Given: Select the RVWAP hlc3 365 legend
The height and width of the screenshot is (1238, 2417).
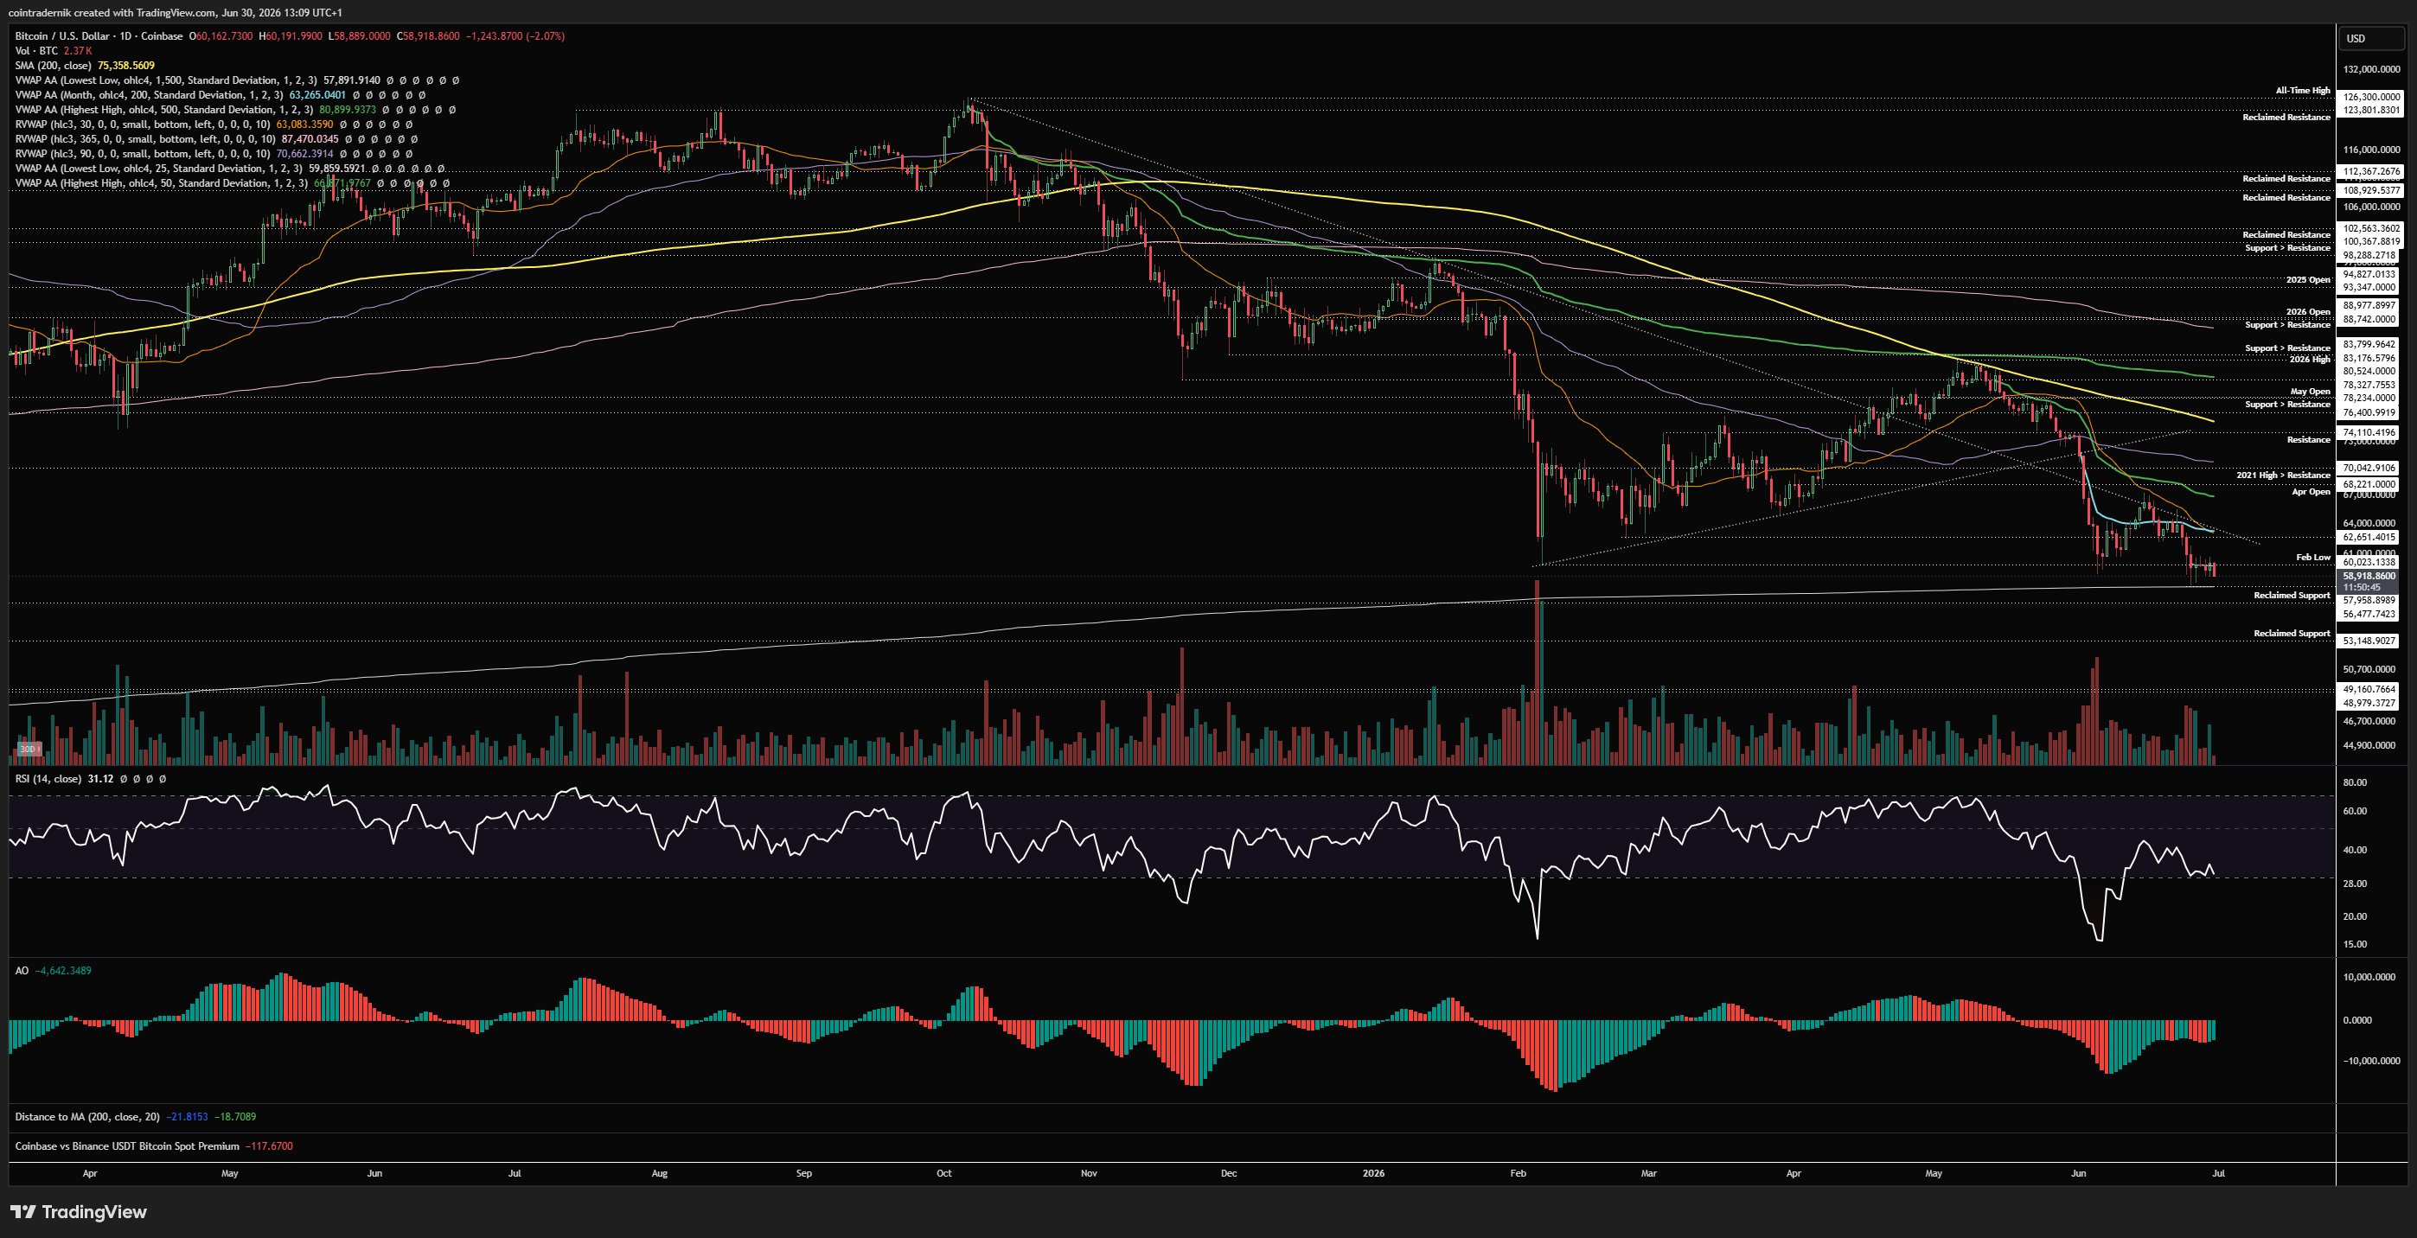Looking at the screenshot, I should click(145, 139).
